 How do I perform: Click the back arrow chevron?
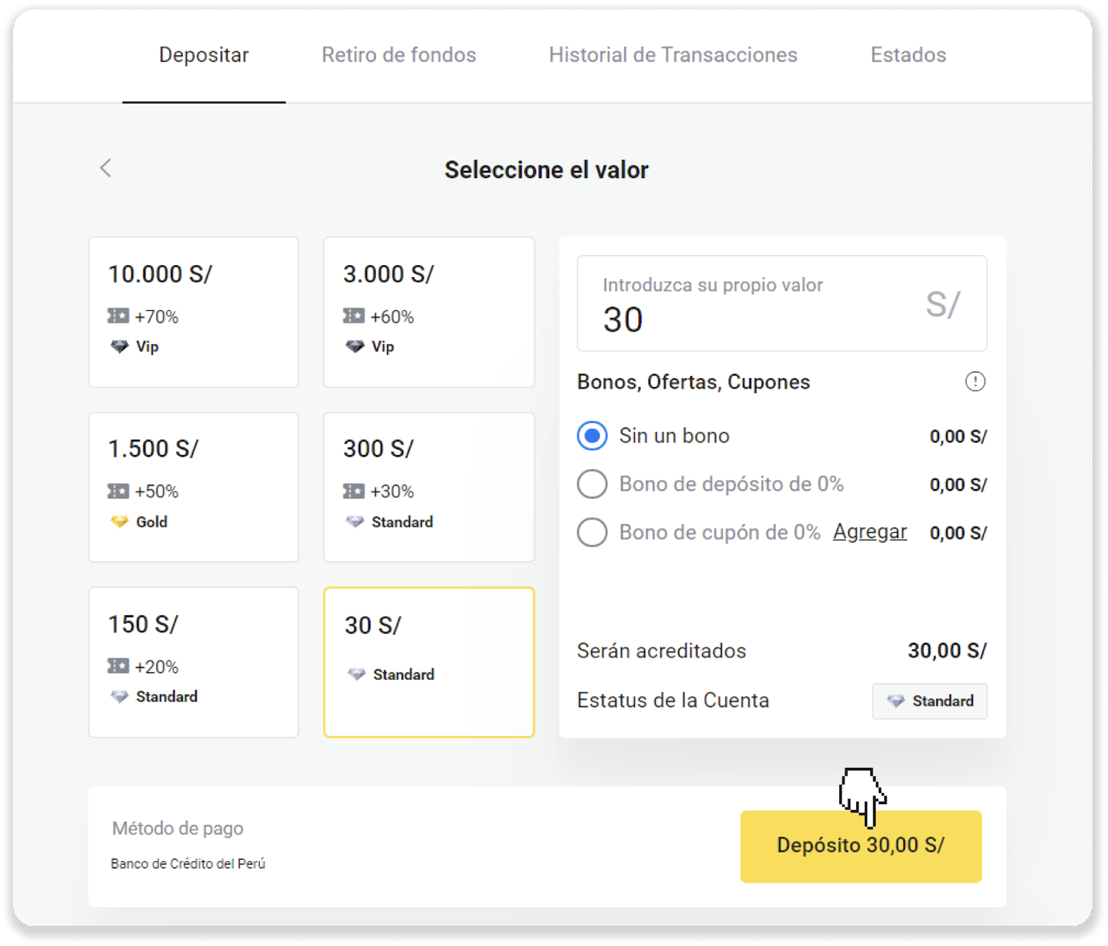point(105,168)
